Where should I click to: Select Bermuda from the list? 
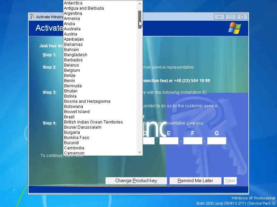tap(100, 86)
